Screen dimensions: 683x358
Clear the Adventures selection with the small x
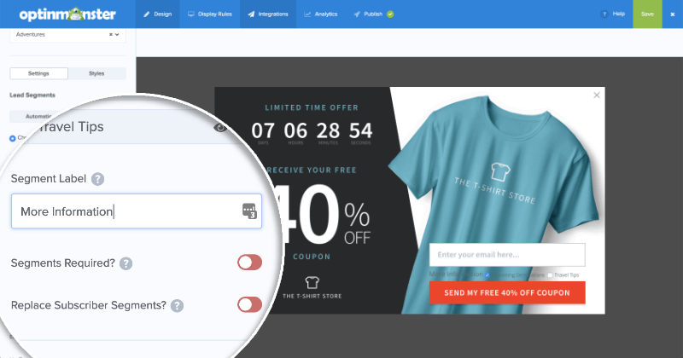(111, 34)
